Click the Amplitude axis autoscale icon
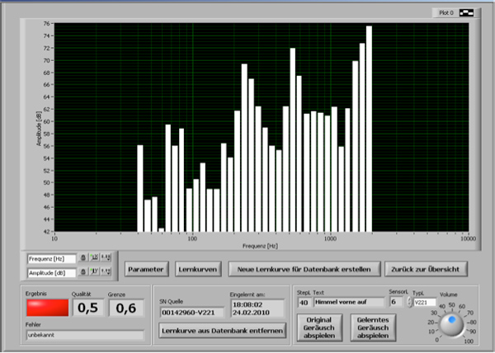 click(x=94, y=272)
